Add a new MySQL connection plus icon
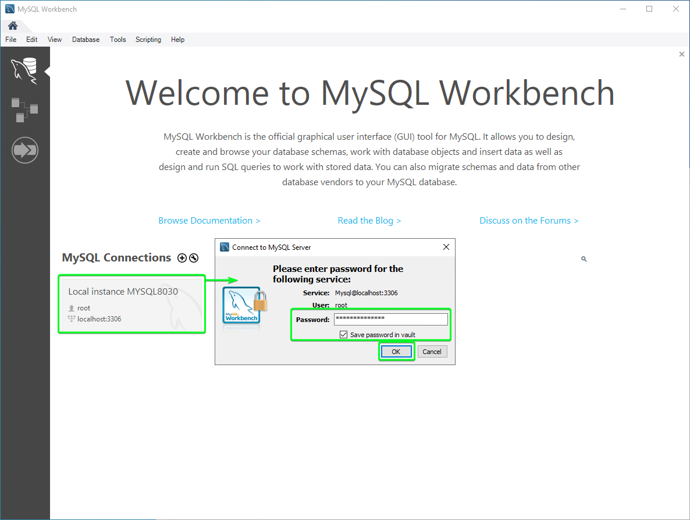Image resolution: width=690 pixels, height=520 pixels. [x=182, y=258]
